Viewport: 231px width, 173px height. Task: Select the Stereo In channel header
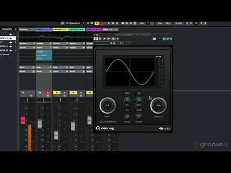(x=27, y=29)
